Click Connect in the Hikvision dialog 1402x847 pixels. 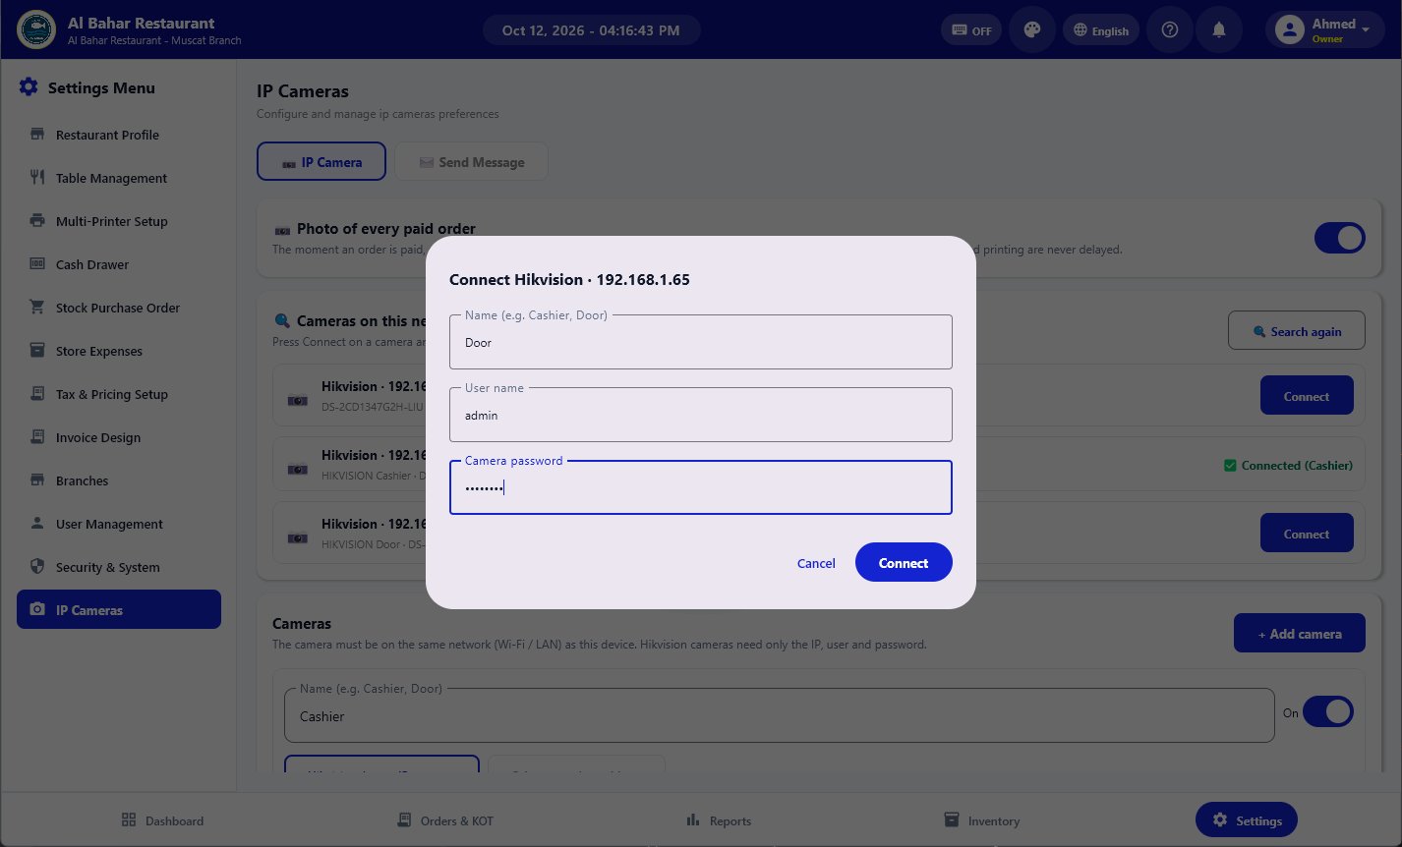click(904, 562)
